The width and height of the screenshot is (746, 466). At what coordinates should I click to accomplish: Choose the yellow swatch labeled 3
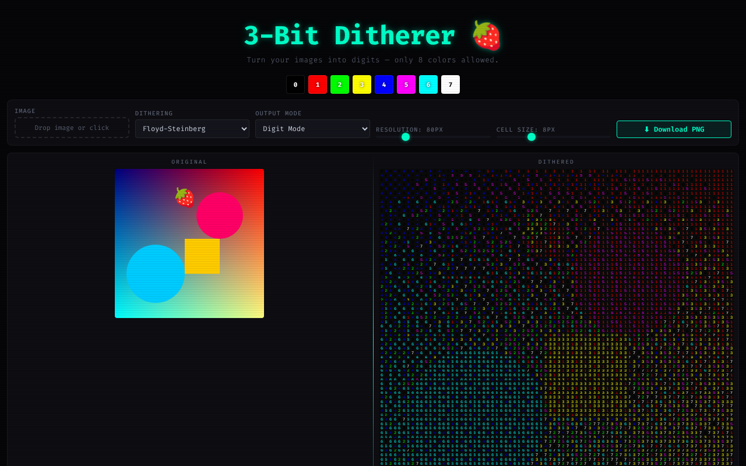coord(362,84)
